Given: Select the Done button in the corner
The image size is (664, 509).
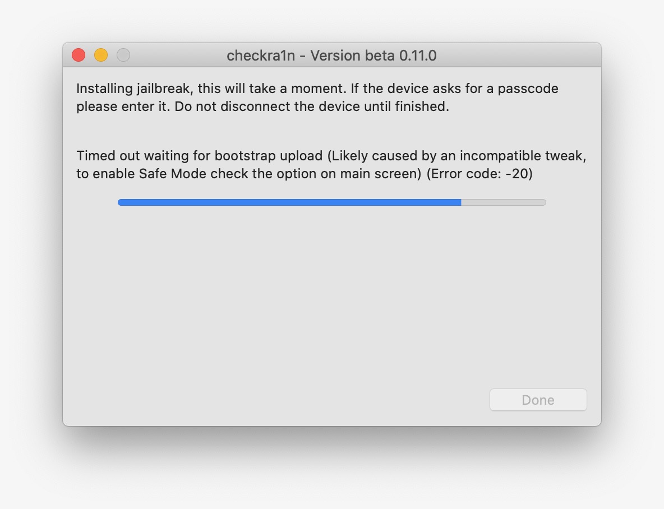Looking at the screenshot, I should coord(537,400).
